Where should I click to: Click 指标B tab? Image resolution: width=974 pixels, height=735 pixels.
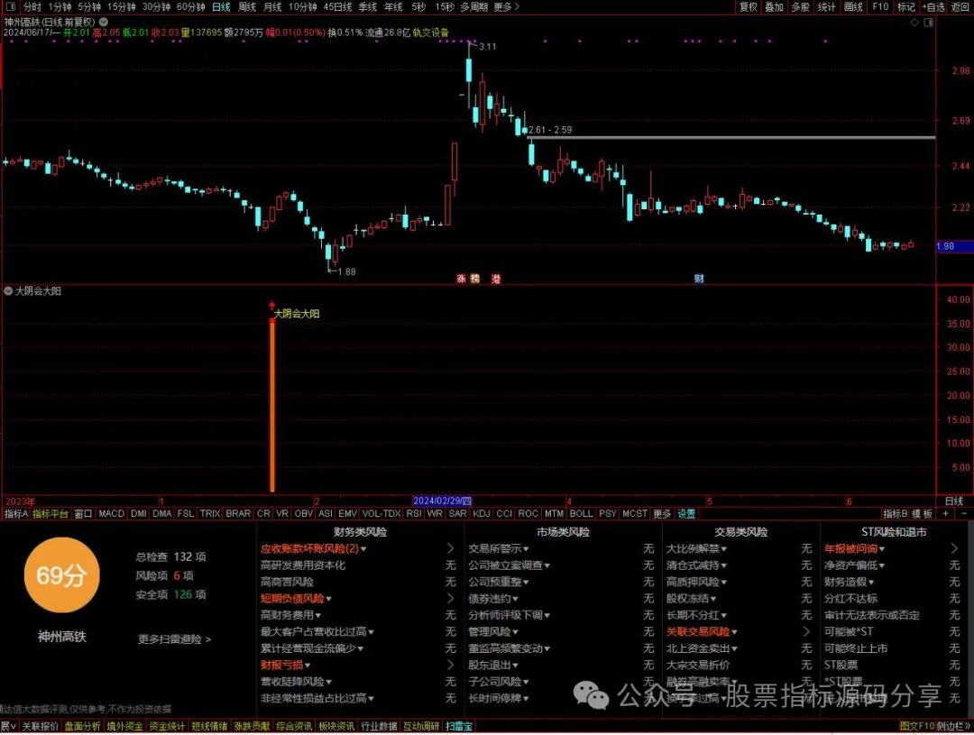(x=896, y=514)
